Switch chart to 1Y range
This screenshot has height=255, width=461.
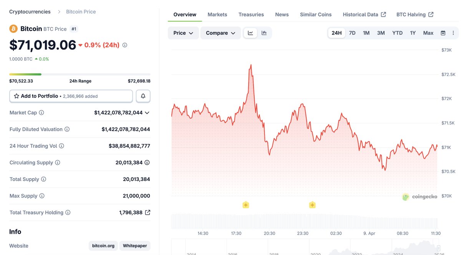(413, 33)
